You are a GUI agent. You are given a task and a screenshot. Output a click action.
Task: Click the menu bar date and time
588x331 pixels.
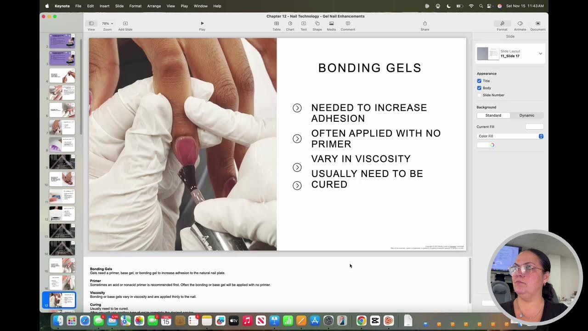point(525,6)
